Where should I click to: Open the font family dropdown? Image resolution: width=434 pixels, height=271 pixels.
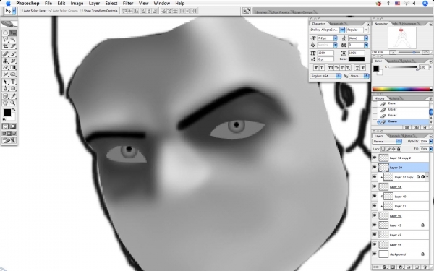point(327,30)
